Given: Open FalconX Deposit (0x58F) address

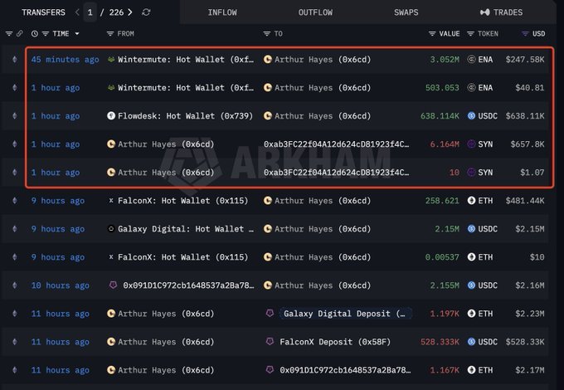Looking at the screenshot, I should [x=335, y=342].
